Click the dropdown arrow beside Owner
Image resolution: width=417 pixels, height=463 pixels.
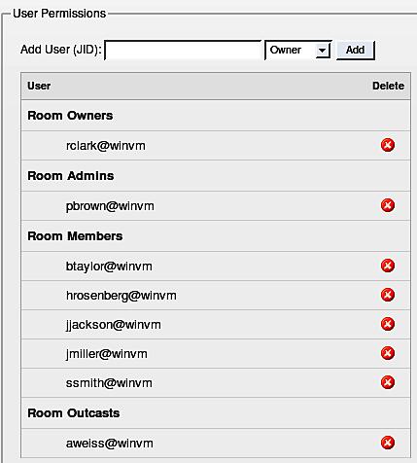tap(323, 51)
